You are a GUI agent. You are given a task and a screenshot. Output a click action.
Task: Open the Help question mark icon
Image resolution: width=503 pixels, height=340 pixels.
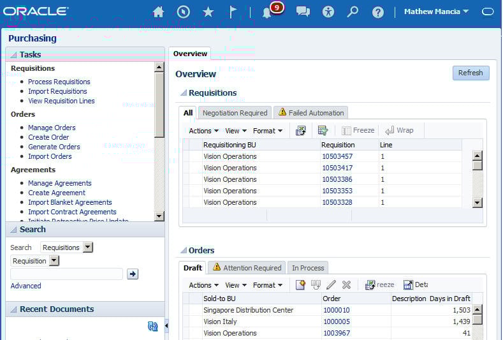[x=378, y=13]
